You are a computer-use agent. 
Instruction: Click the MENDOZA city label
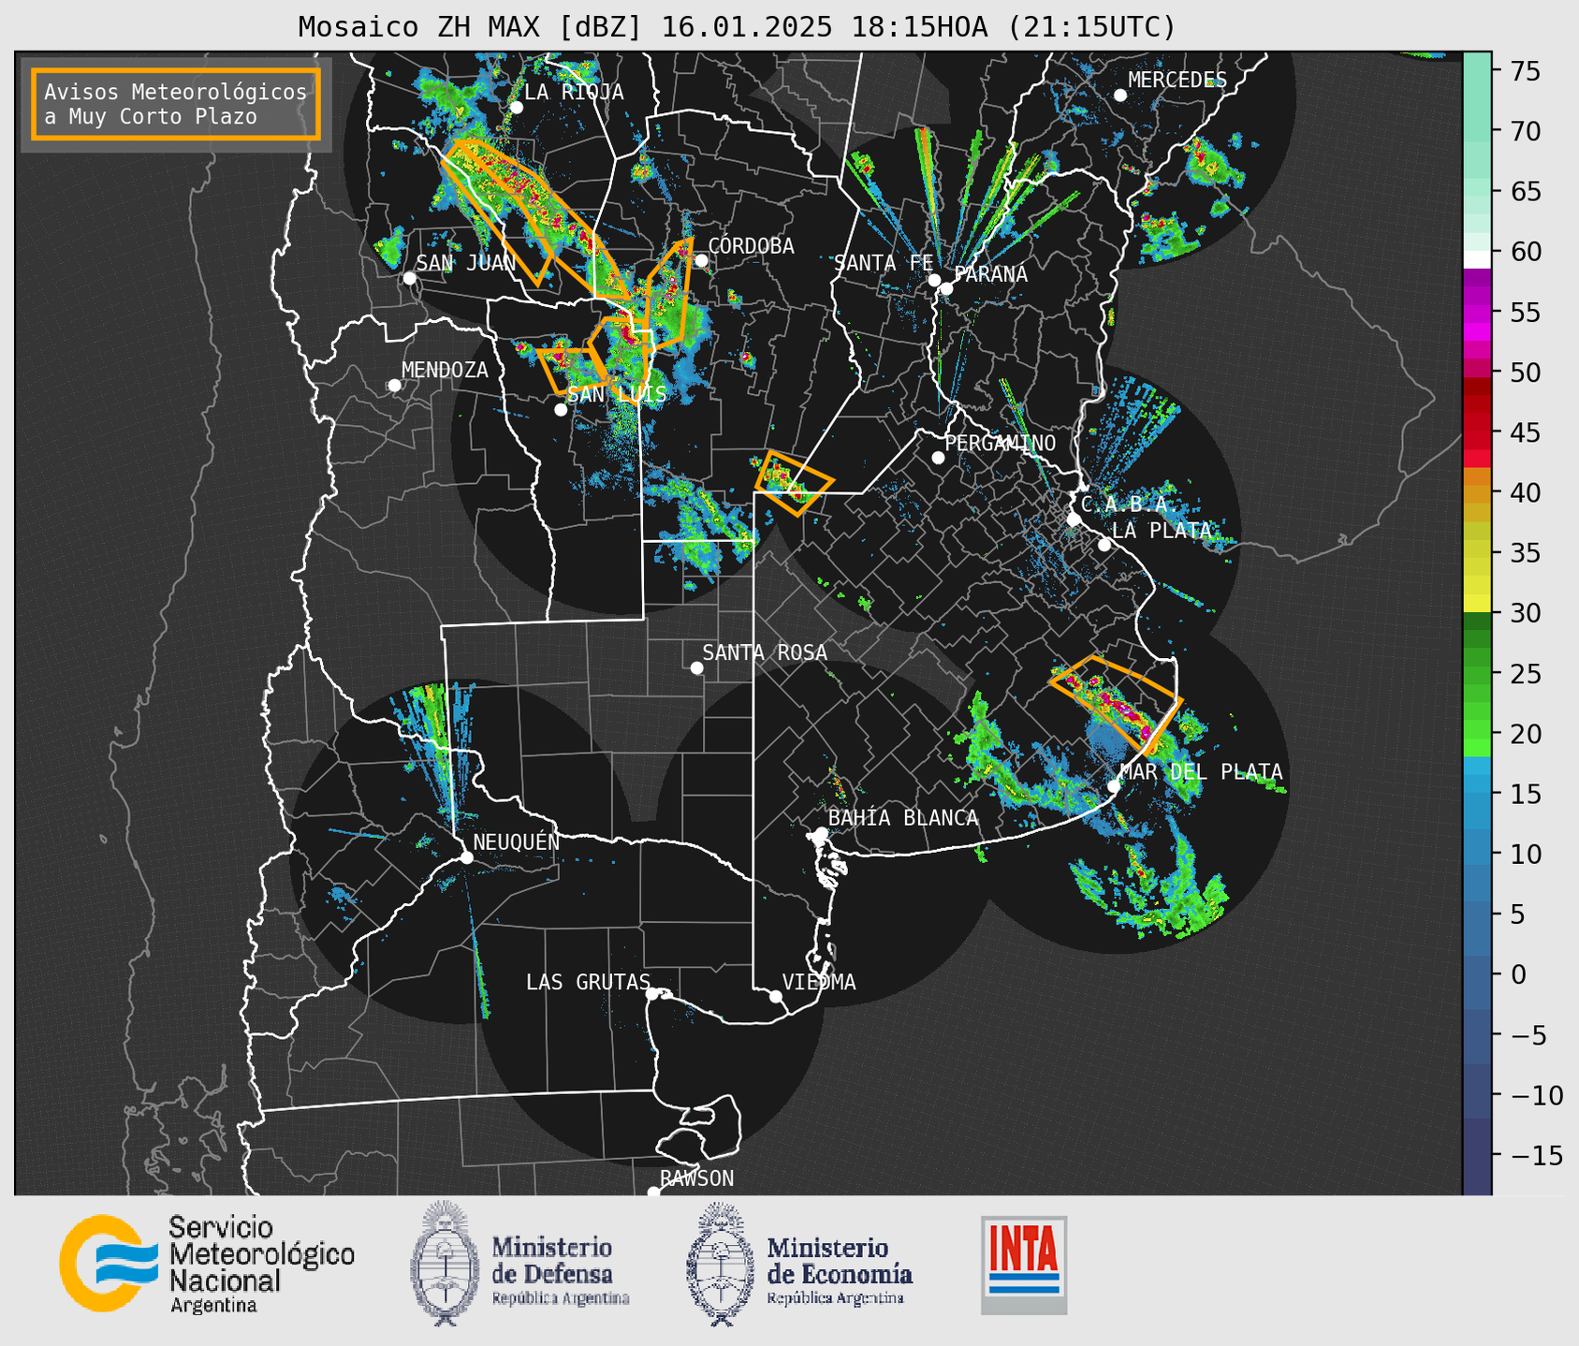click(x=445, y=370)
